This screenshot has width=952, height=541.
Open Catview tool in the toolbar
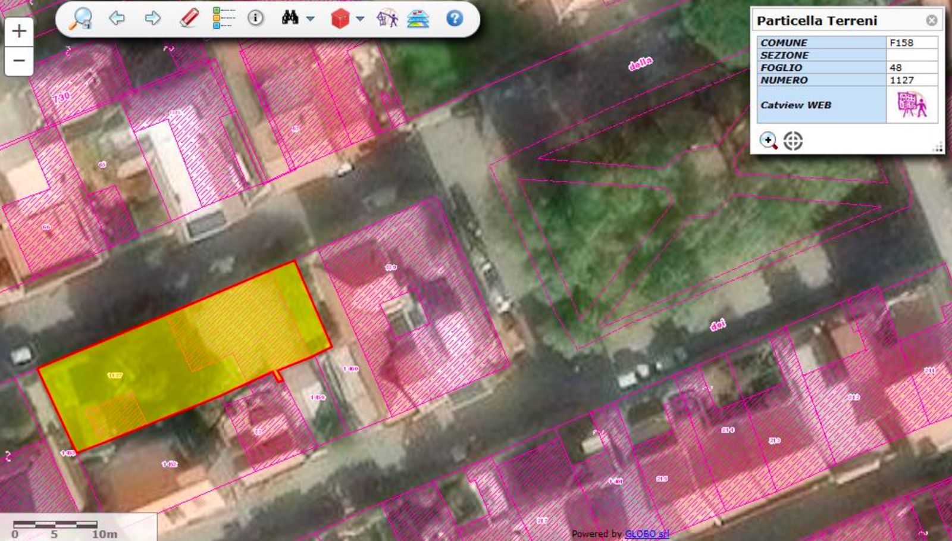(x=387, y=18)
